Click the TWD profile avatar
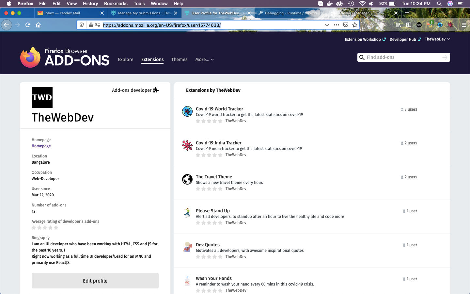This screenshot has height=294, width=470. pos(42,97)
